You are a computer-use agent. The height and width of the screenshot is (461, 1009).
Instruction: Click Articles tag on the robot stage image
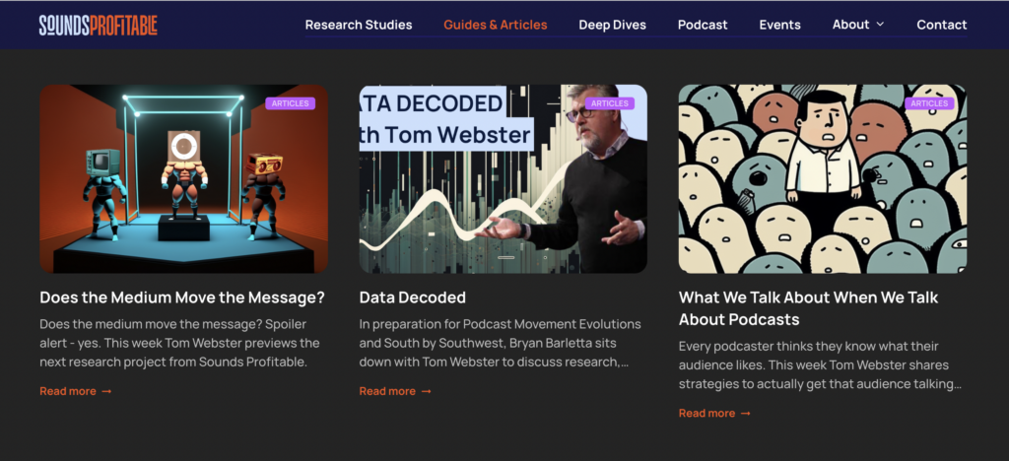click(291, 103)
